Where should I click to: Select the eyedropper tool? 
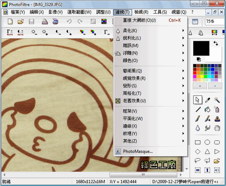pyautogui.click(x=208, y=100)
